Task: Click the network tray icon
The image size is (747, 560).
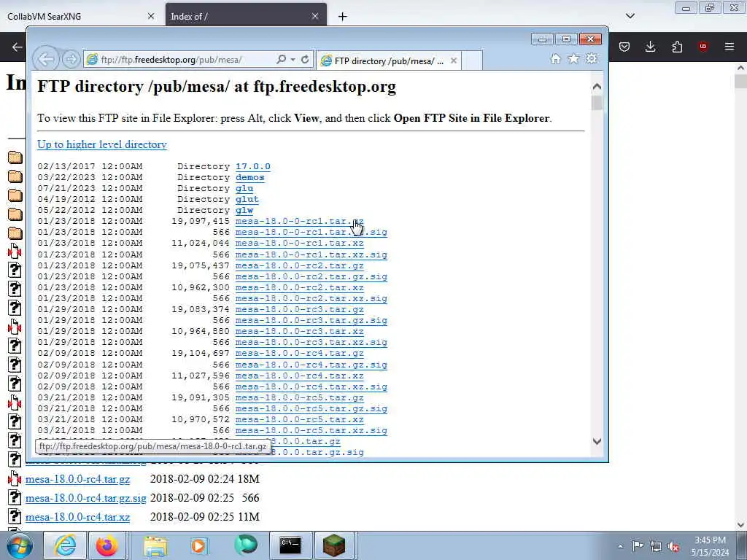Action: [x=656, y=546]
